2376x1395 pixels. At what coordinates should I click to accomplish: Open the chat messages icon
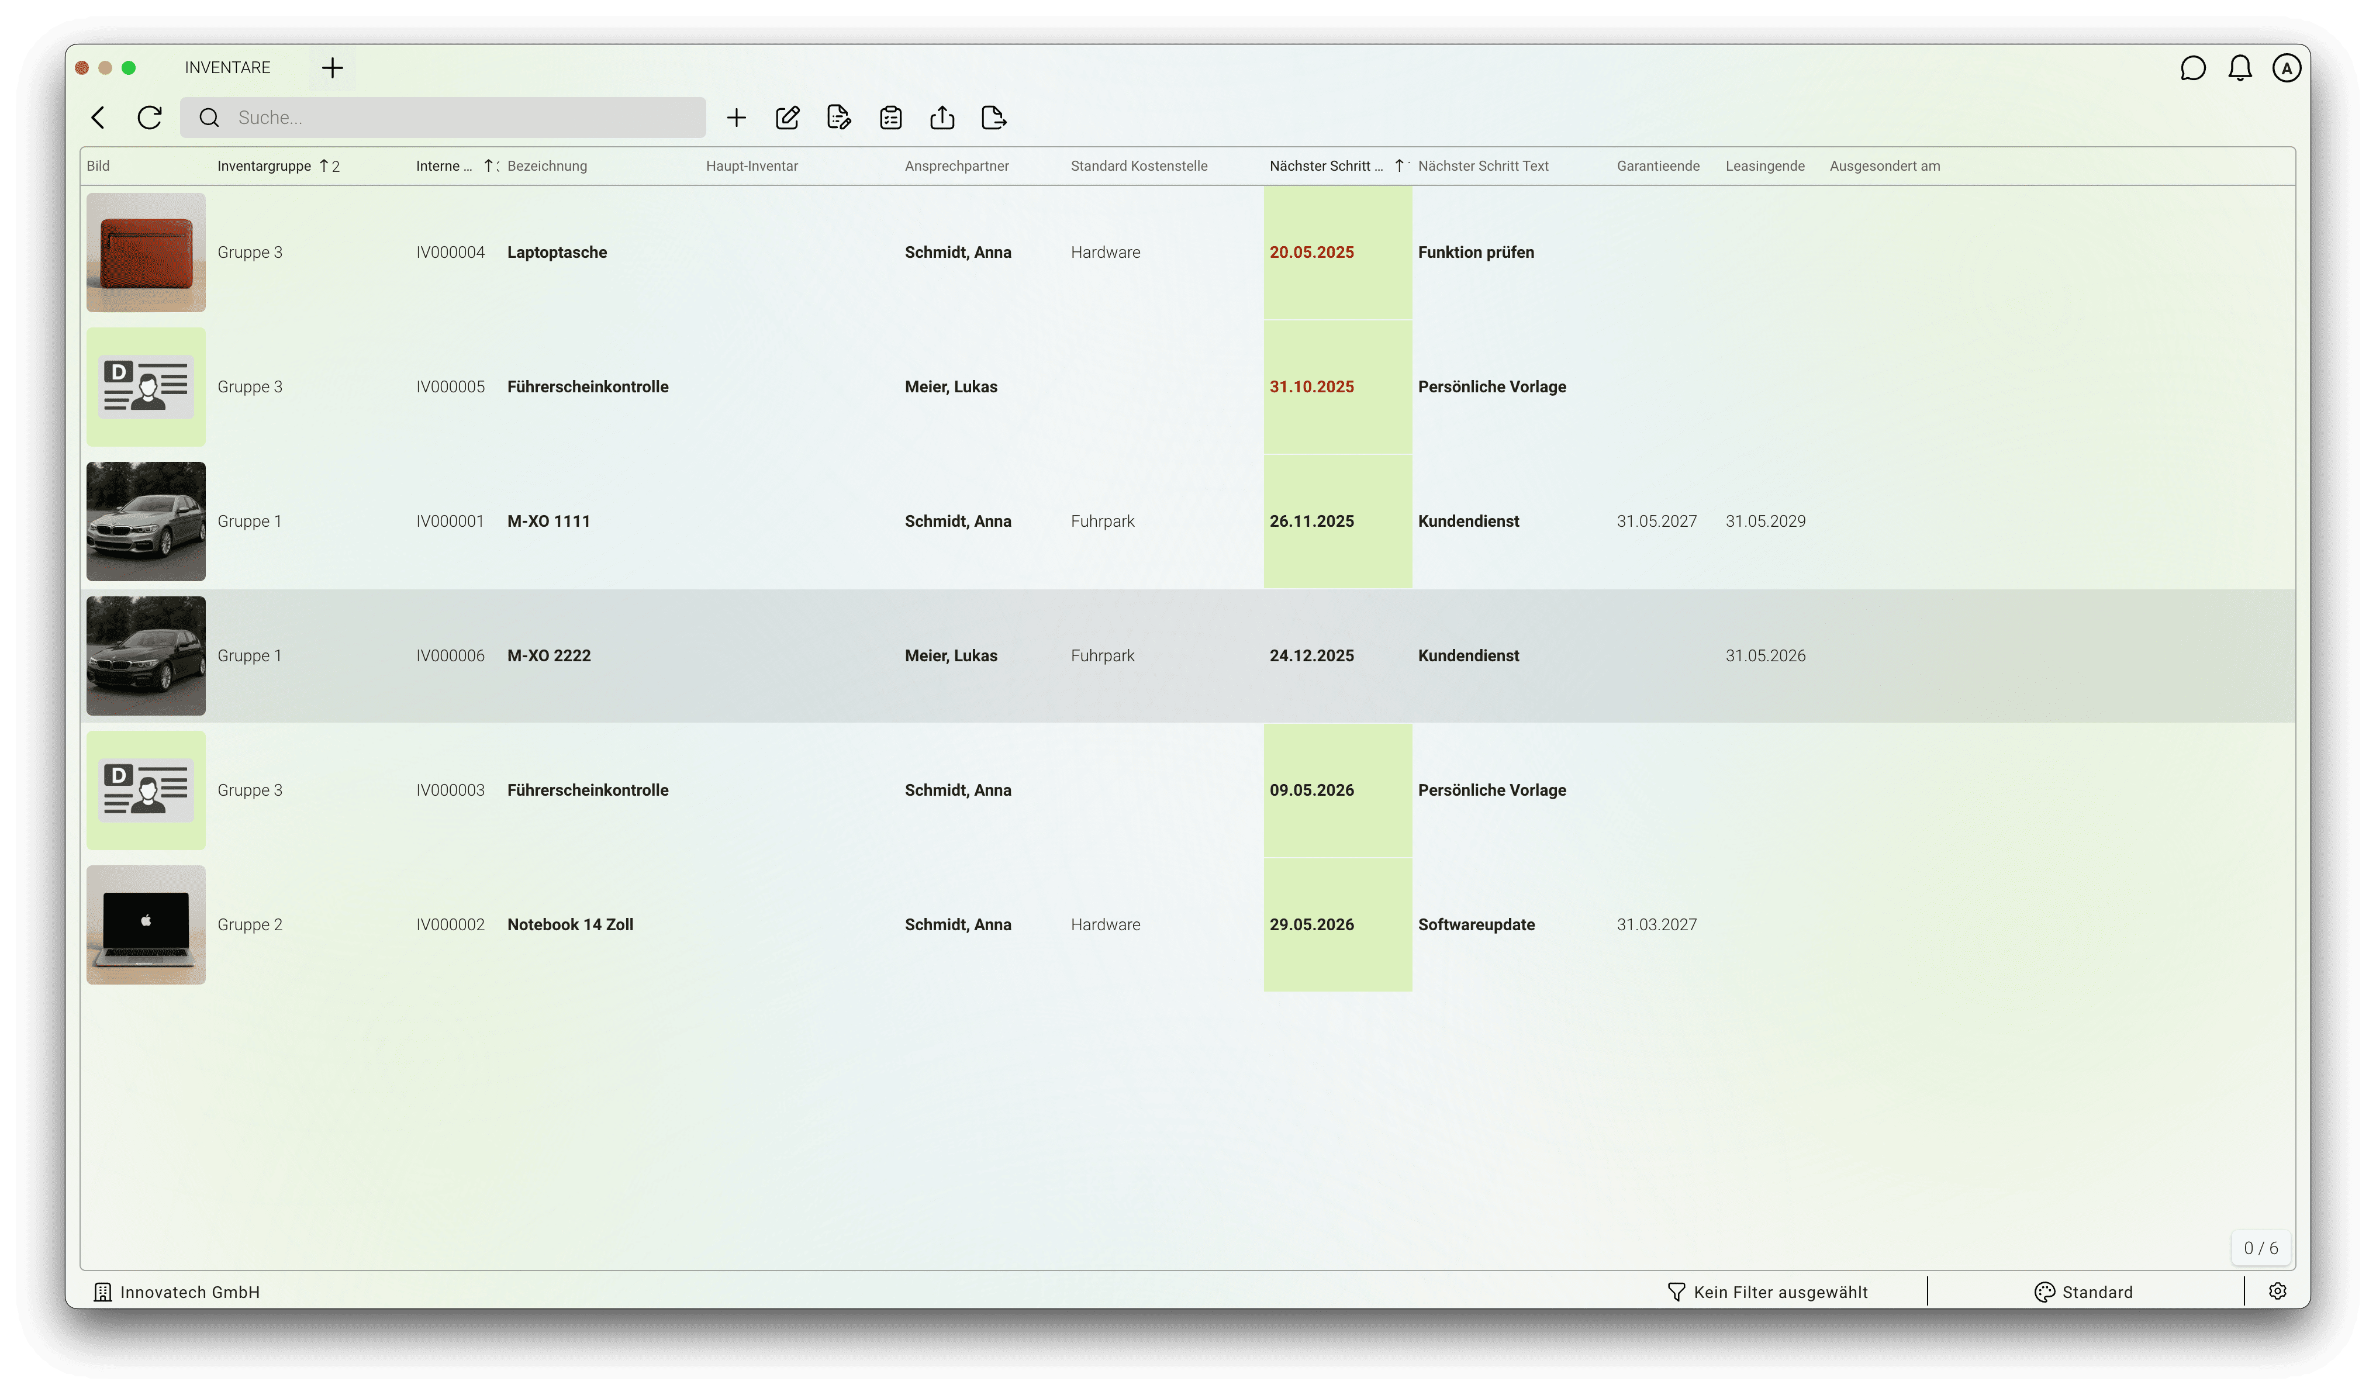[2192, 68]
